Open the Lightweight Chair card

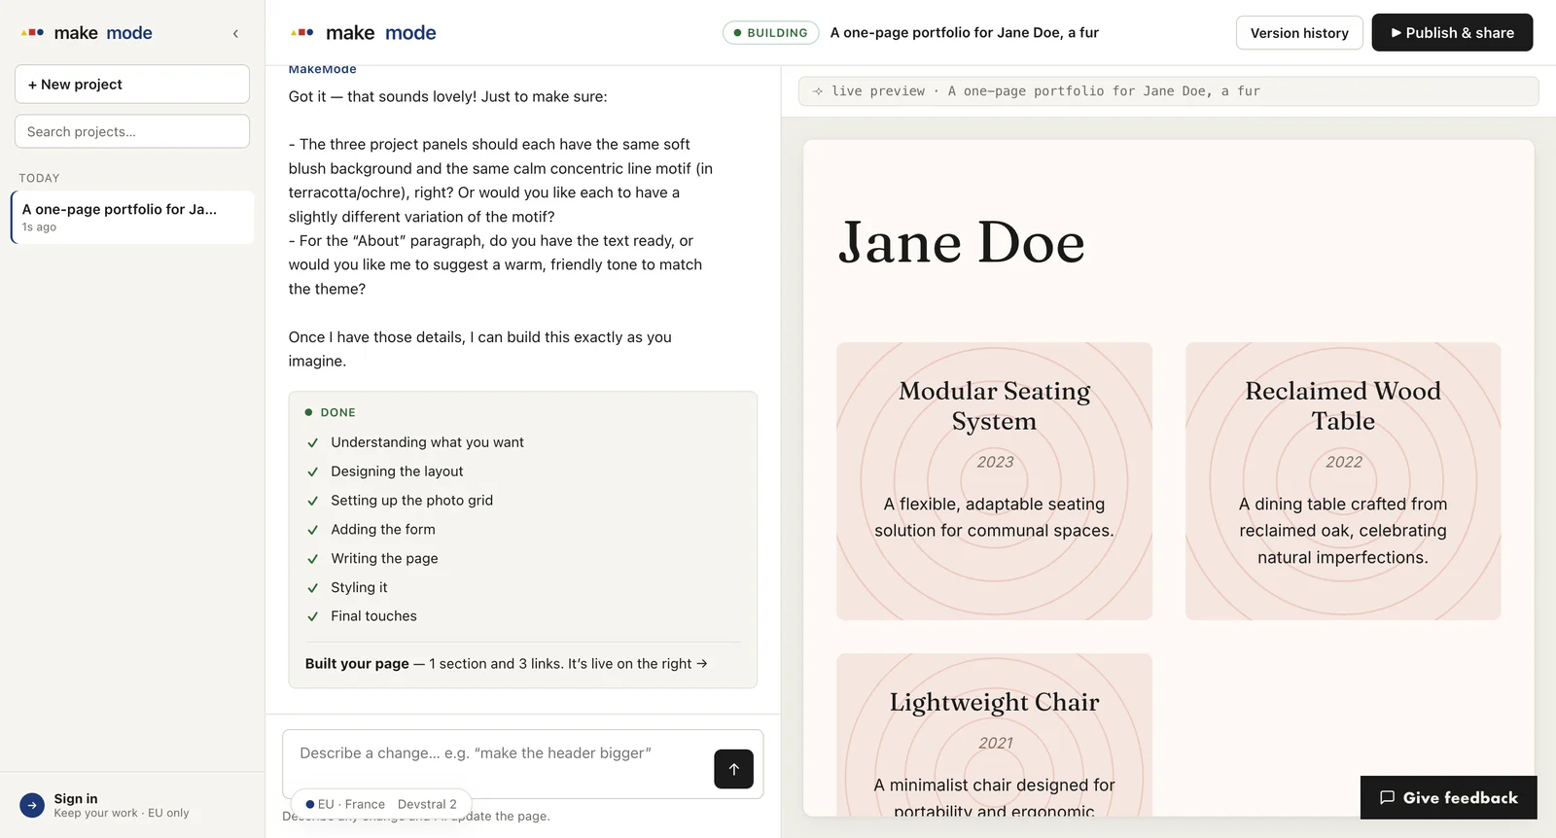(994, 735)
